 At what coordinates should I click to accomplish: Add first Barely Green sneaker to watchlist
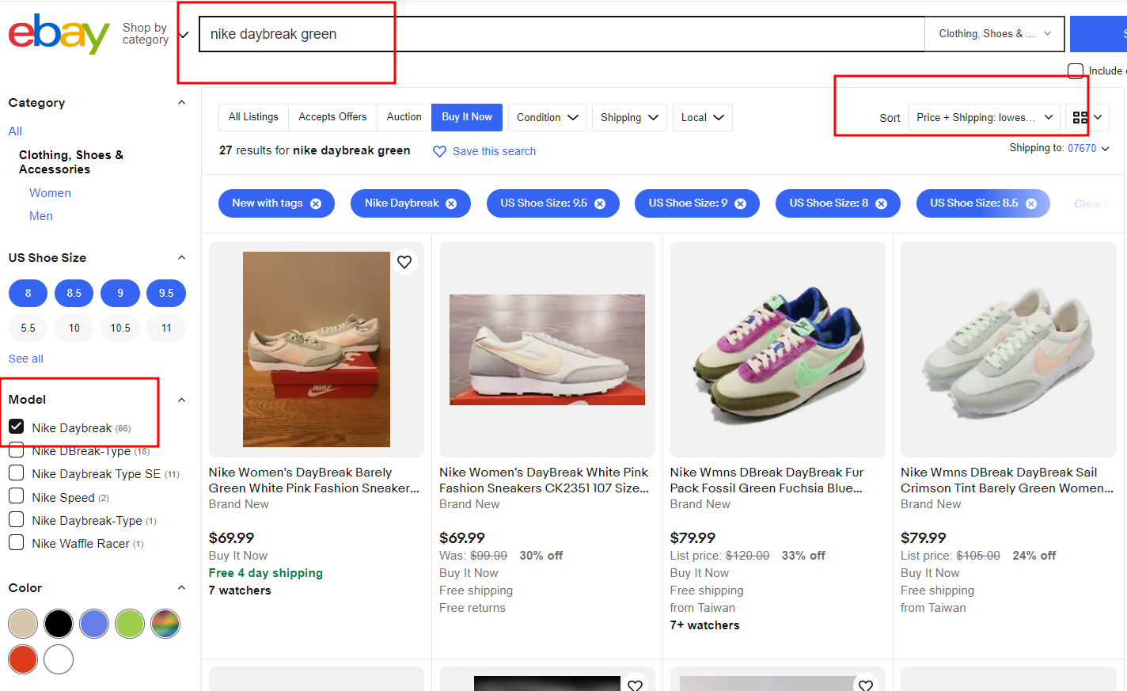[404, 262]
